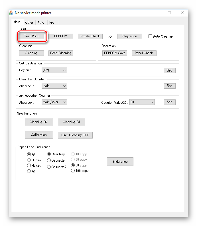This screenshot has width=197, height=226.
Task: Start Deep Cleaning
Action: coord(60,53)
